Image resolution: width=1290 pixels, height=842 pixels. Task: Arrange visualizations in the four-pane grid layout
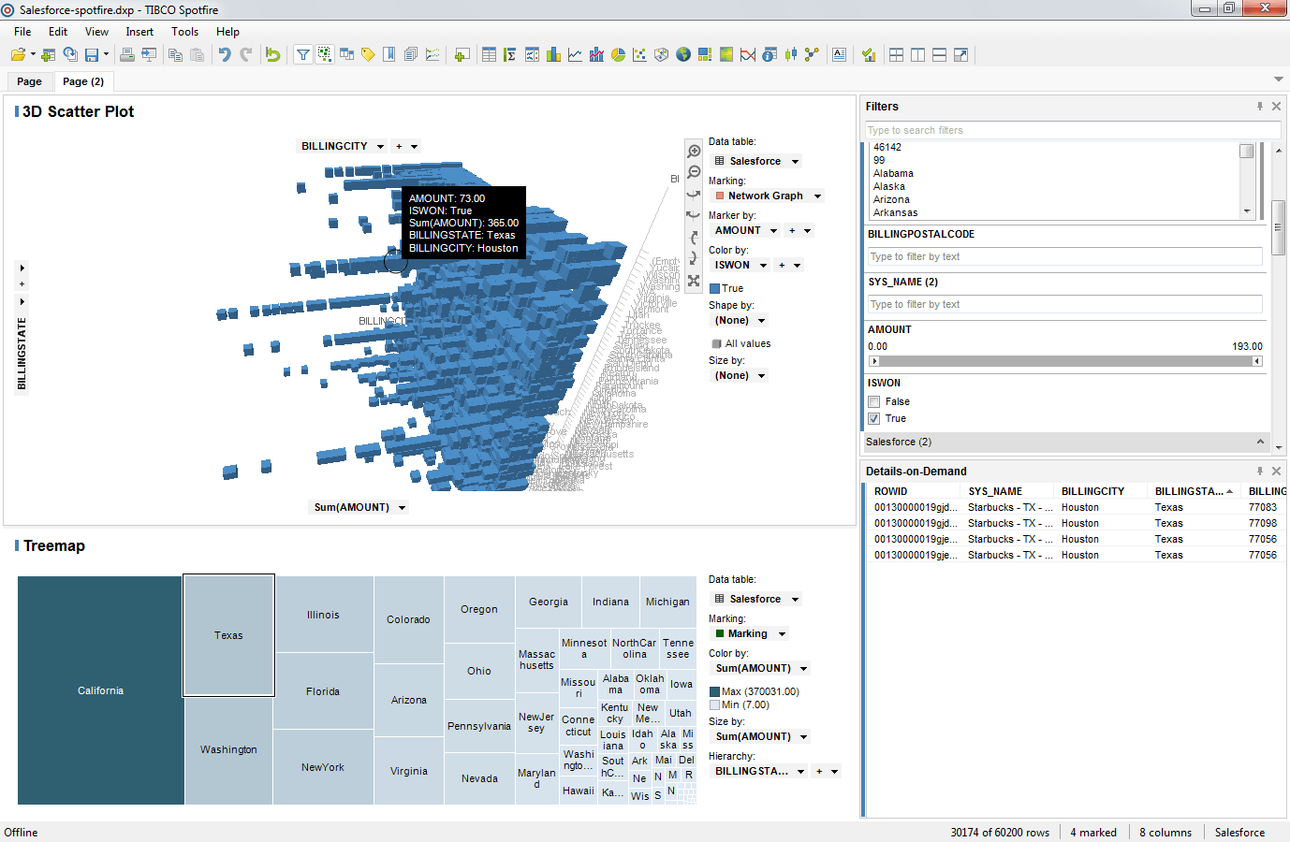(x=896, y=55)
